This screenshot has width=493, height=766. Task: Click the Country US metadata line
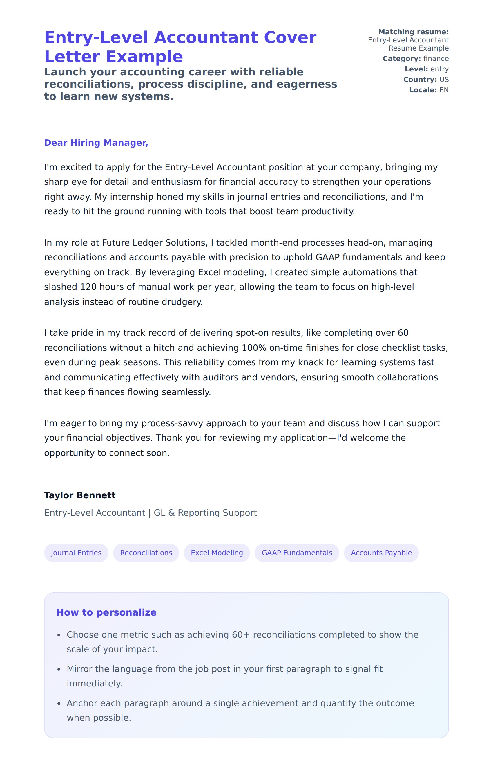point(426,80)
